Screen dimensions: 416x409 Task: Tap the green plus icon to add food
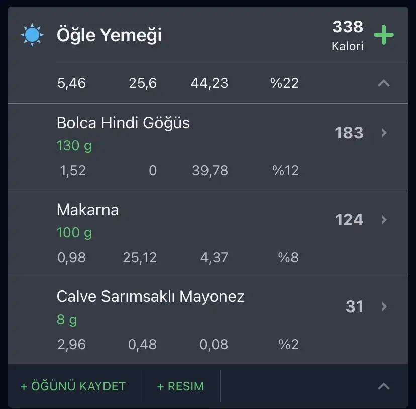tap(384, 35)
